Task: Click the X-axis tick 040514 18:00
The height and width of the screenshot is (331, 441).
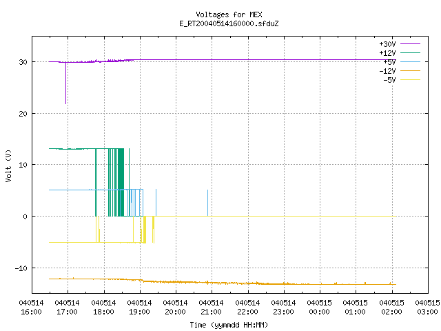Action: pyautogui.click(x=103, y=308)
